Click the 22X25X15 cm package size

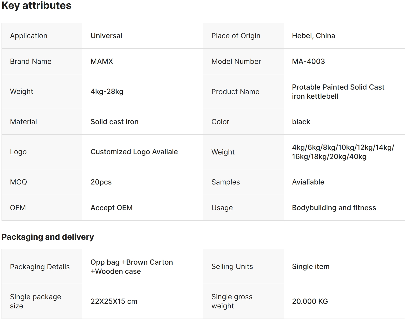click(x=114, y=301)
